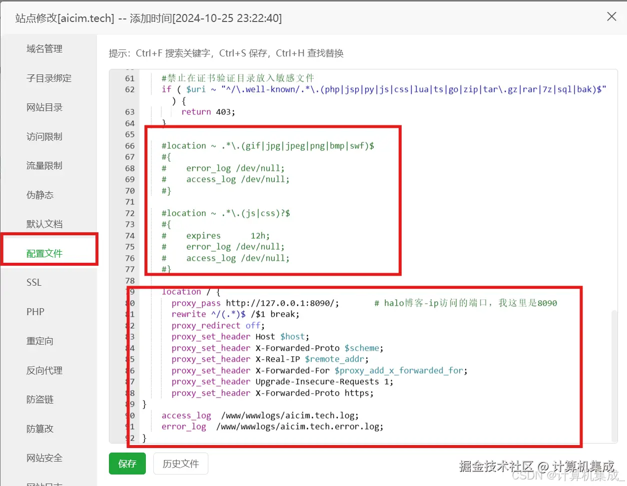This screenshot has height=486, width=627.
Task: Click the '# error_log /dev/null;' line 68
Action: pyautogui.click(x=223, y=168)
